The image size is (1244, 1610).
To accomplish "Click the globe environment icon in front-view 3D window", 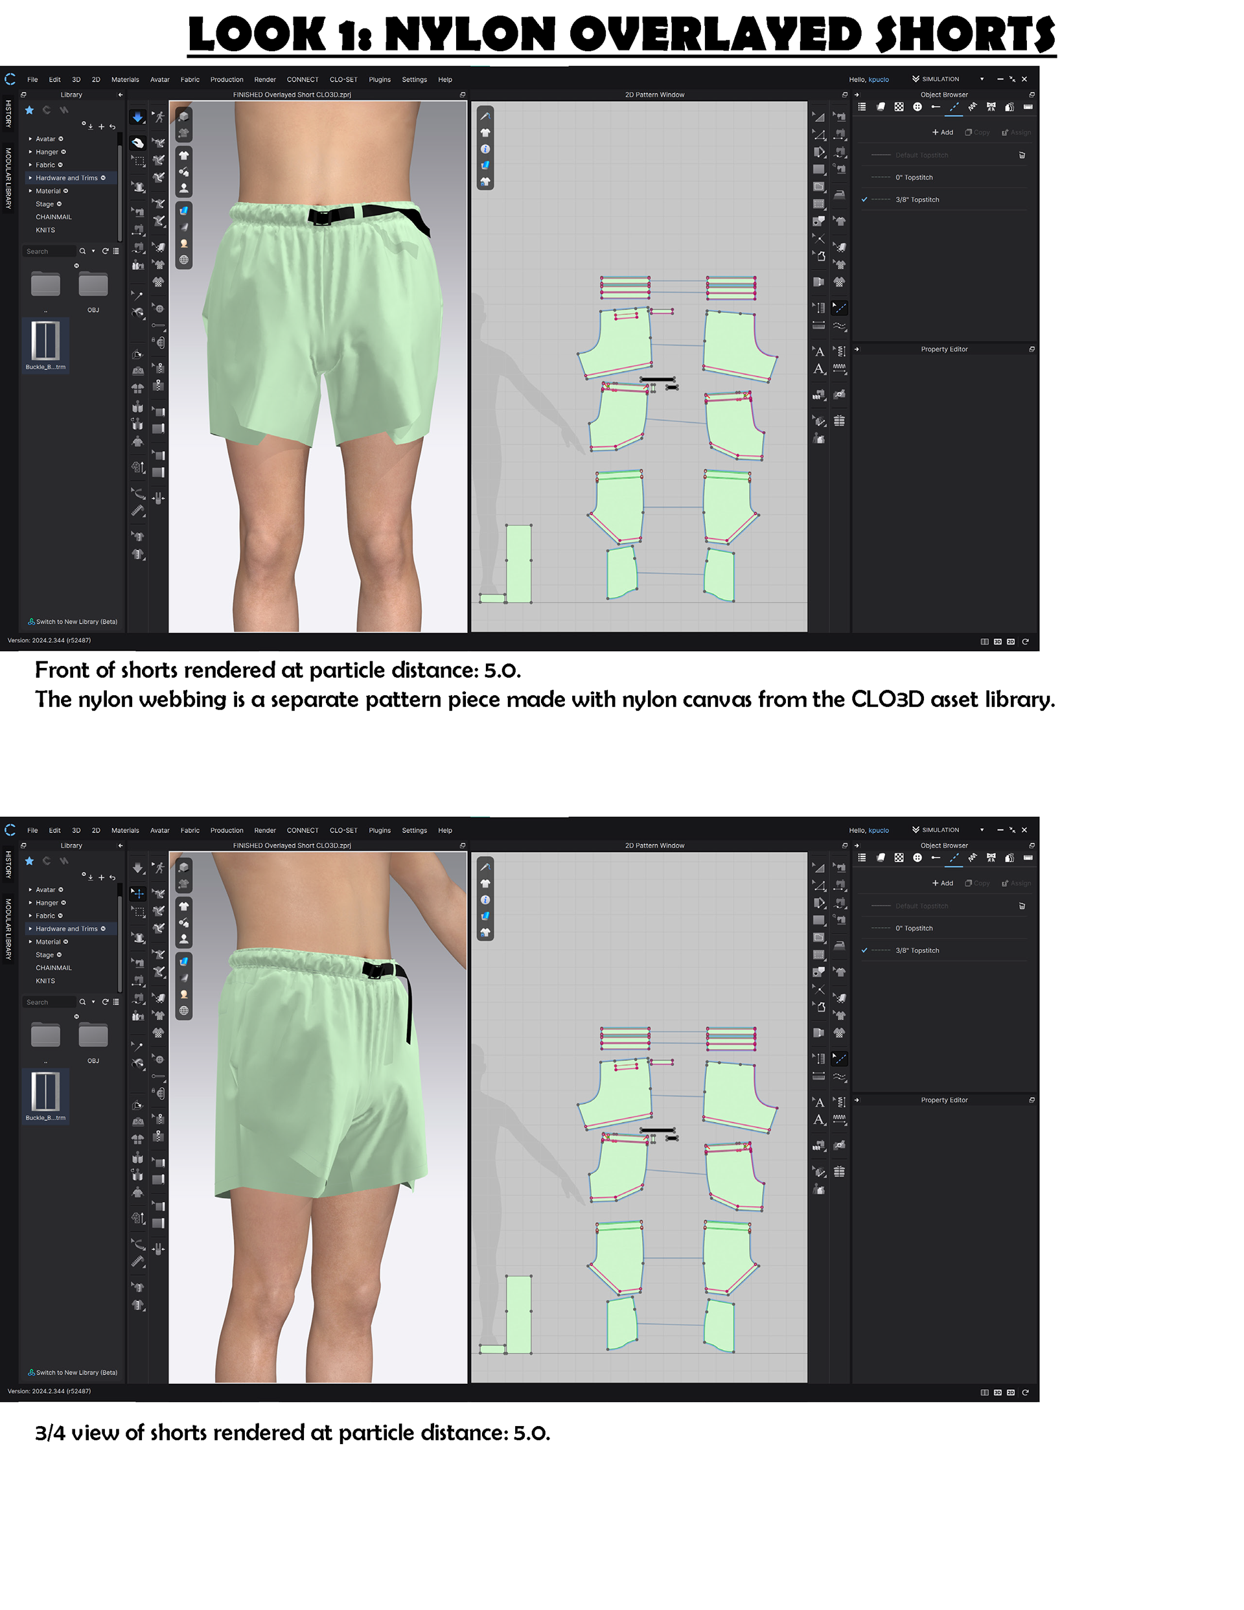I will 183,260.
